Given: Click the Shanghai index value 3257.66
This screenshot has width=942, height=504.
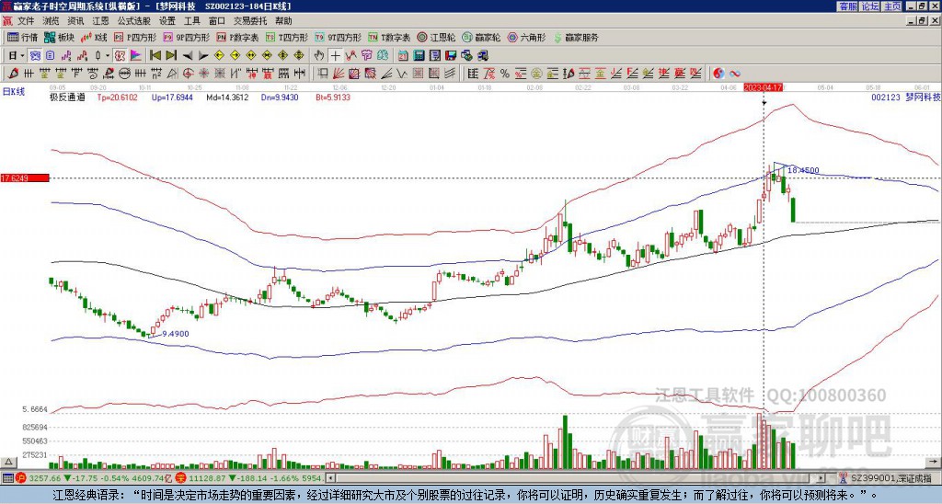Looking at the screenshot, I should click(44, 478).
